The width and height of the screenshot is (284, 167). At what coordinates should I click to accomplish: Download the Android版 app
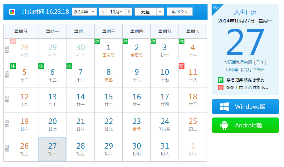pyautogui.click(x=245, y=125)
